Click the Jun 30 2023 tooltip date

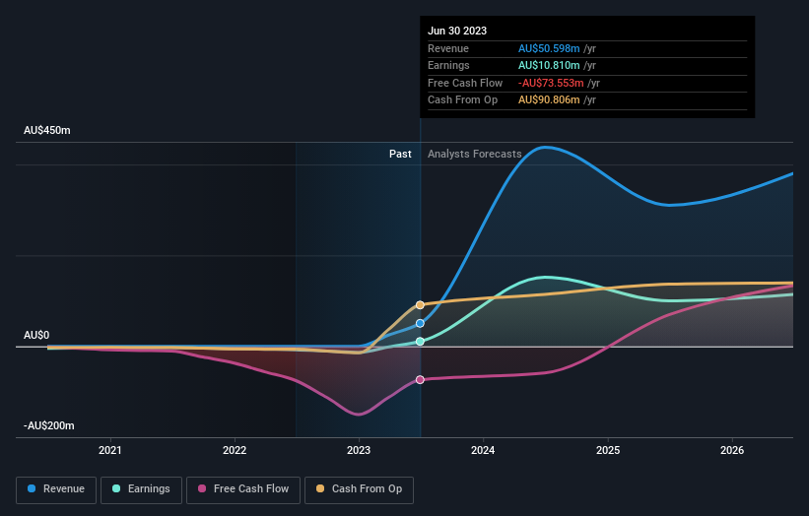(457, 31)
